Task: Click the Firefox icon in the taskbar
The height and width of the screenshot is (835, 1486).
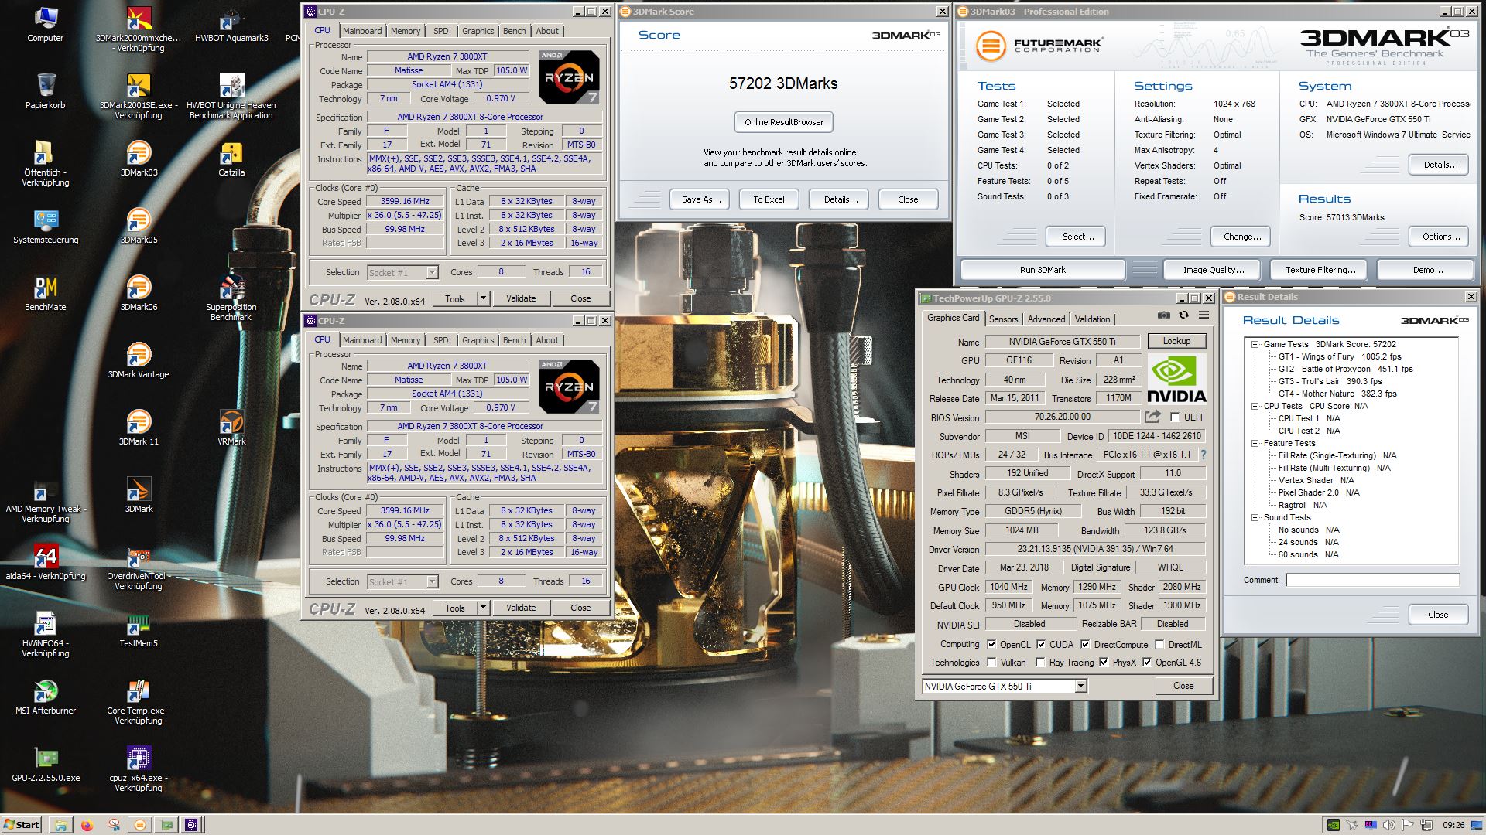Action: click(x=87, y=825)
